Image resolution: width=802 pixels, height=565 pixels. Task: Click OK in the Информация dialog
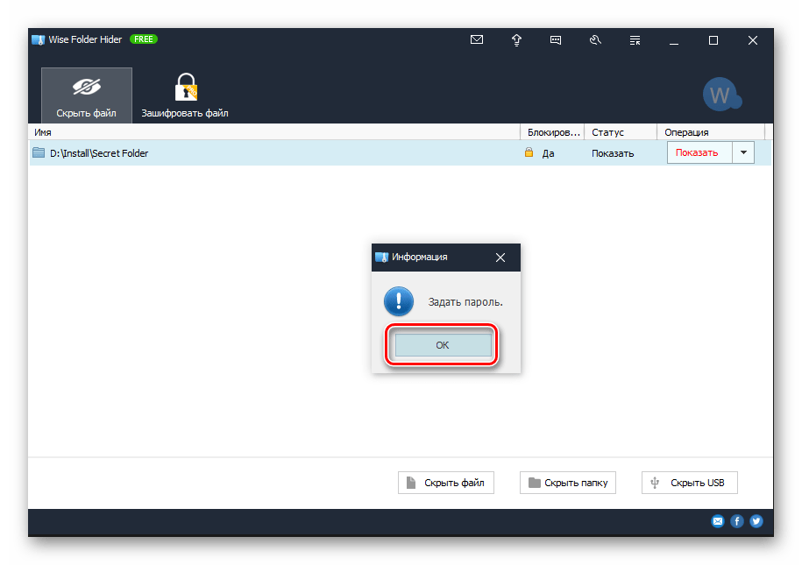(x=443, y=344)
